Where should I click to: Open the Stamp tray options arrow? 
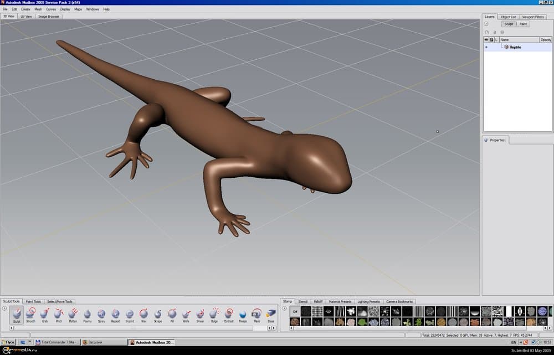pyautogui.click(x=285, y=308)
